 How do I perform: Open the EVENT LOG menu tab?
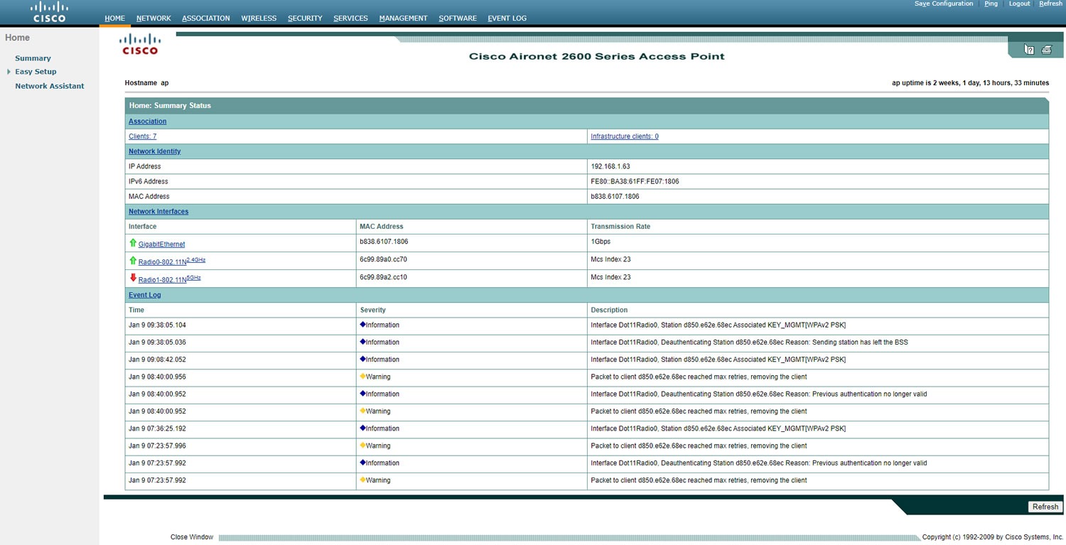[x=507, y=18]
